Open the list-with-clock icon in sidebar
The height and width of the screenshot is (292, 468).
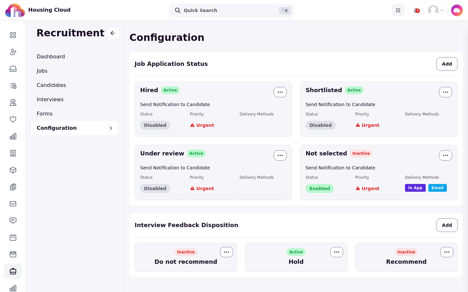(13, 86)
